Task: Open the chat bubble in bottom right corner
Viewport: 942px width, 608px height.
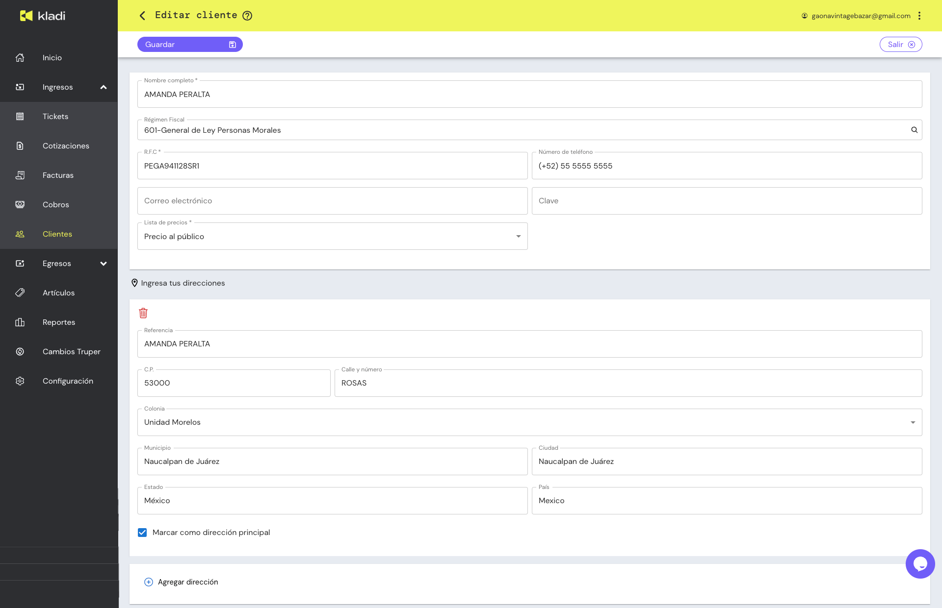Action: pos(920,563)
